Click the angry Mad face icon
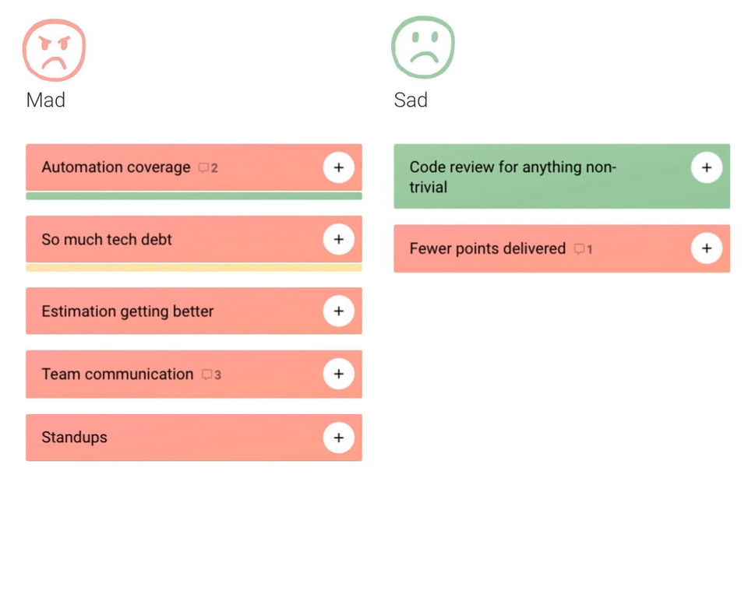The image size is (748, 598). [x=54, y=49]
